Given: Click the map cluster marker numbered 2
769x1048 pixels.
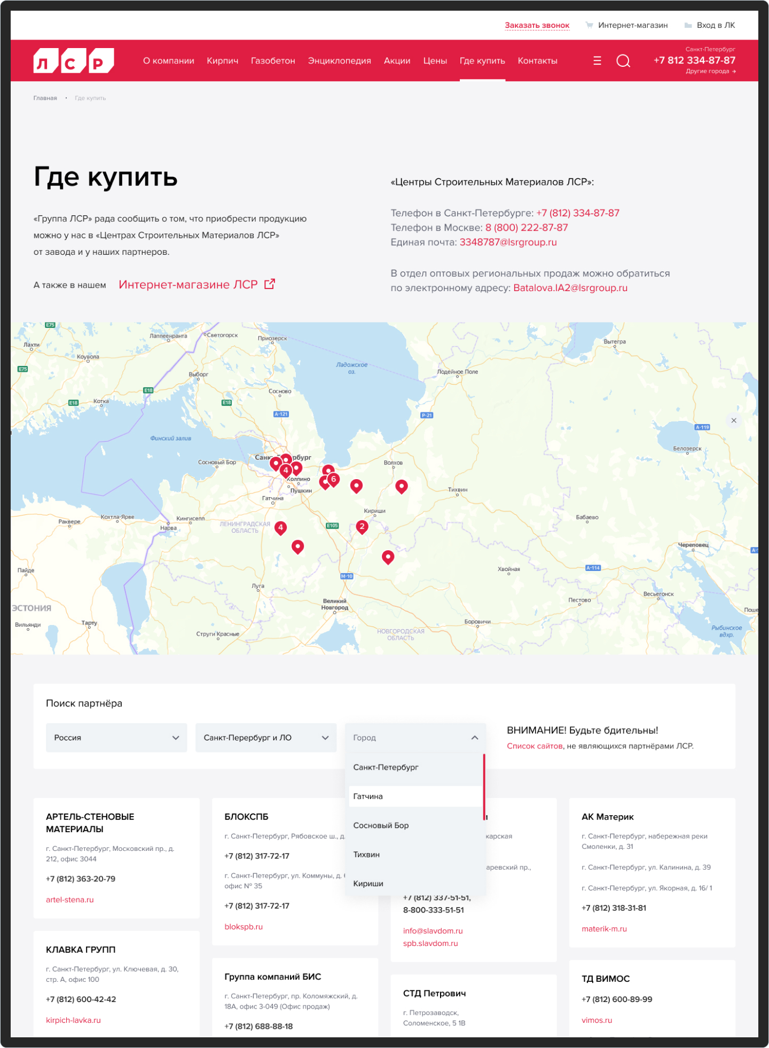Looking at the screenshot, I should [362, 527].
